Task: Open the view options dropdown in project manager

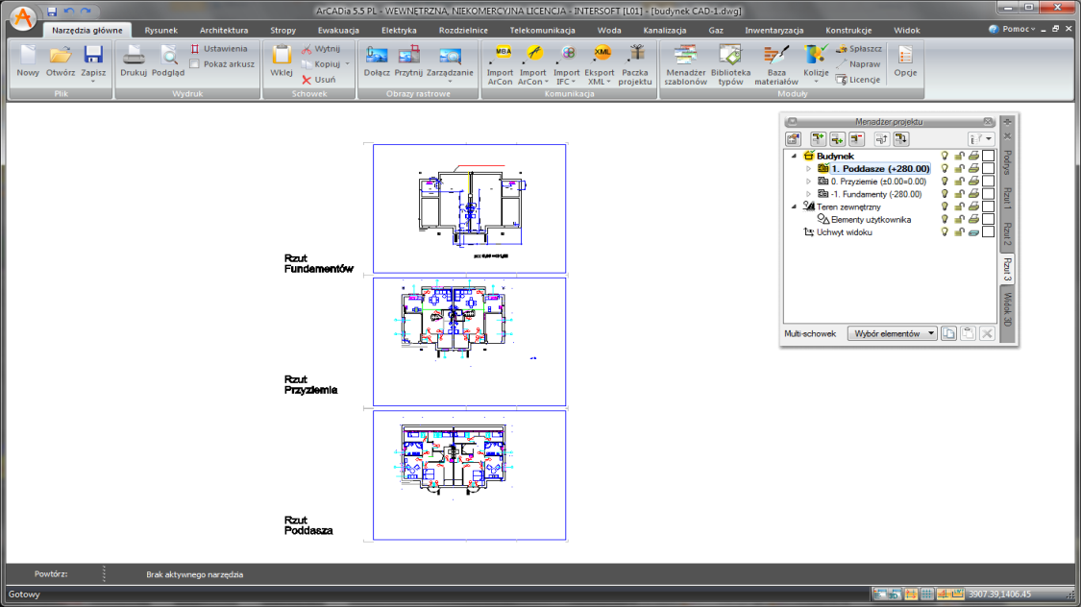Action: coord(980,139)
